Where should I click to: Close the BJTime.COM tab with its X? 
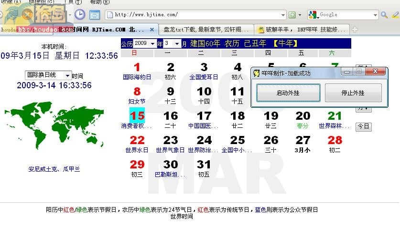coord(152,30)
